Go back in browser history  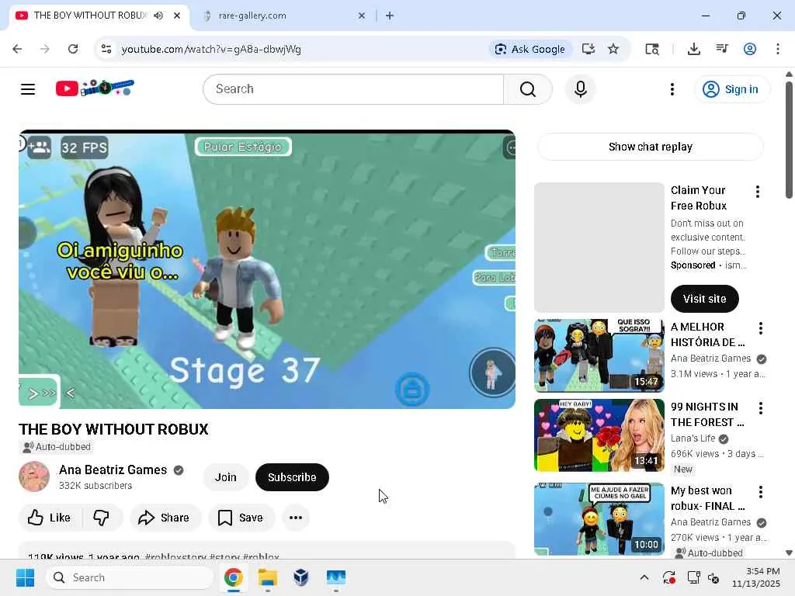click(x=17, y=49)
